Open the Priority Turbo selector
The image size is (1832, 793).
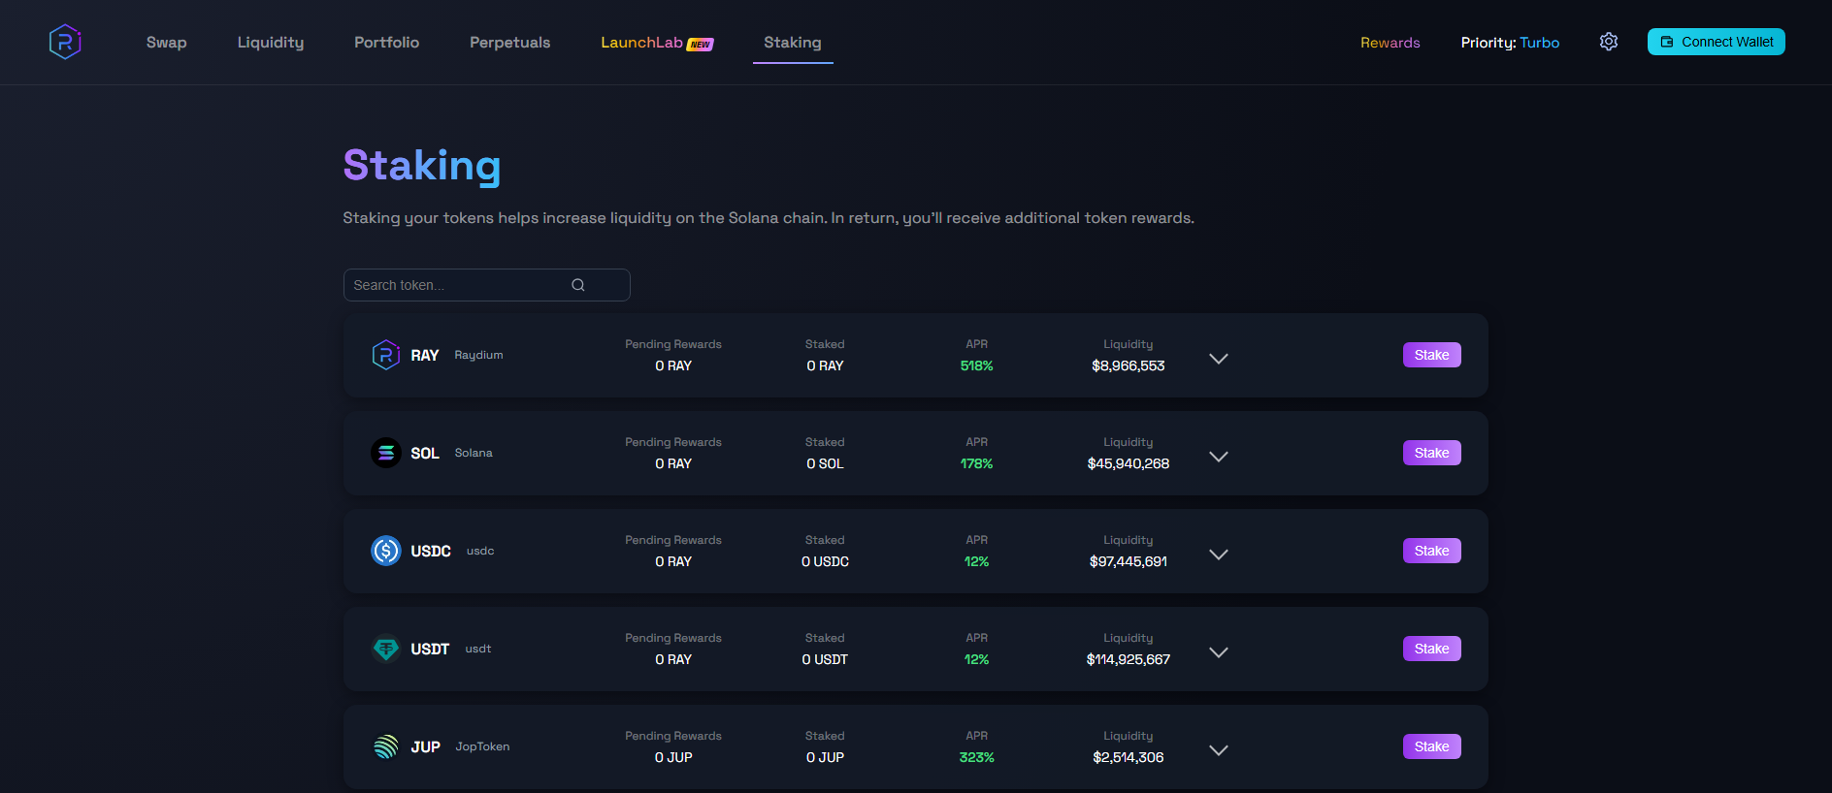coord(1510,43)
